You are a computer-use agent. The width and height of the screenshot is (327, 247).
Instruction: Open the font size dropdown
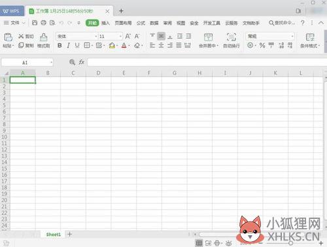pyautogui.click(x=120, y=36)
